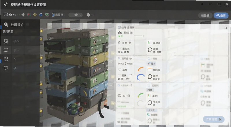Open the small arrow beside puzzle icon

coord(92,15)
